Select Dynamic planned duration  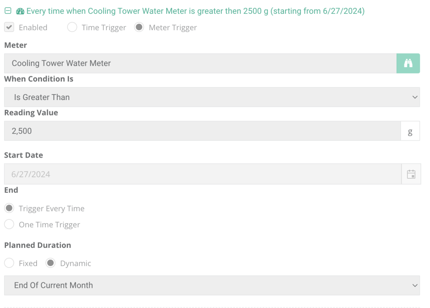pyautogui.click(x=50, y=263)
